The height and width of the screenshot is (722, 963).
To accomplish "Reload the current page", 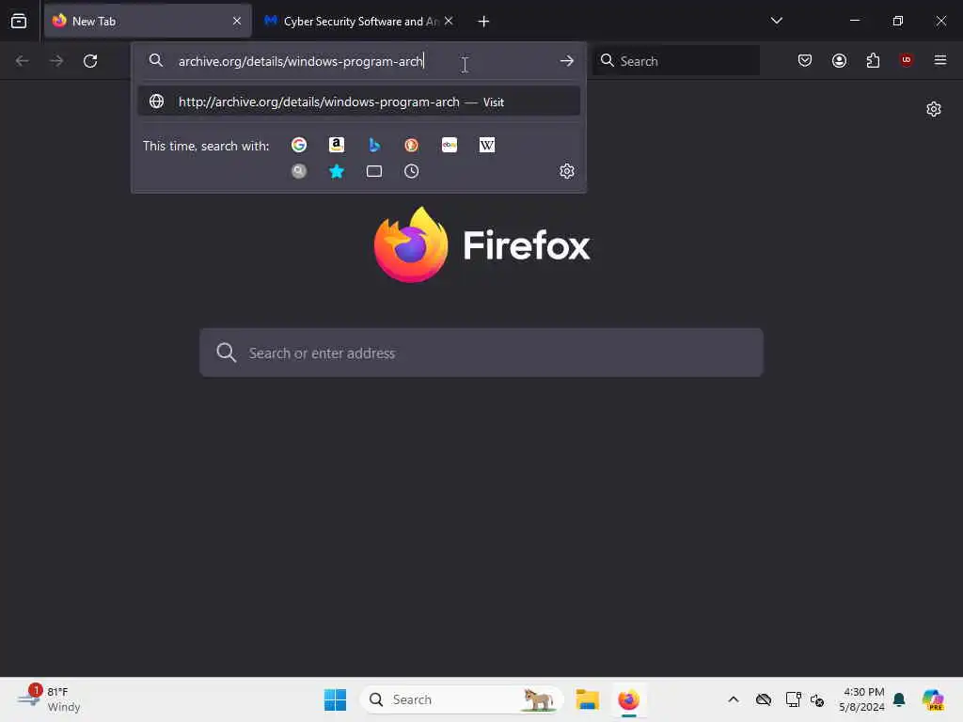I will [x=90, y=61].
